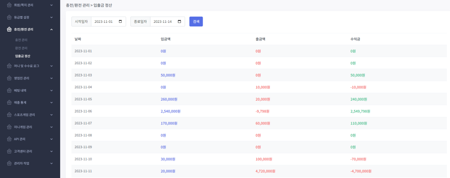Image resolution: width=450 pixels, height=178 pixels.
Task: Click the house icon beside API 관리
Action: pyautogui.click(x=9, y=139)
